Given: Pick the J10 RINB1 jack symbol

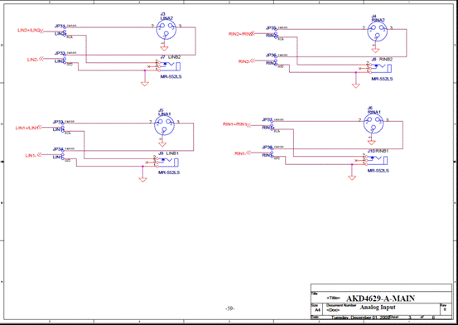Looking at the screenshot, I should pyautogui.click(x=376, y=160).
